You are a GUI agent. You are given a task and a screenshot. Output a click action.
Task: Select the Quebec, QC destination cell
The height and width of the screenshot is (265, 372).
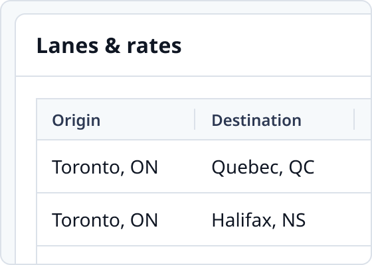pyautogui.click(x=263, y=167)
